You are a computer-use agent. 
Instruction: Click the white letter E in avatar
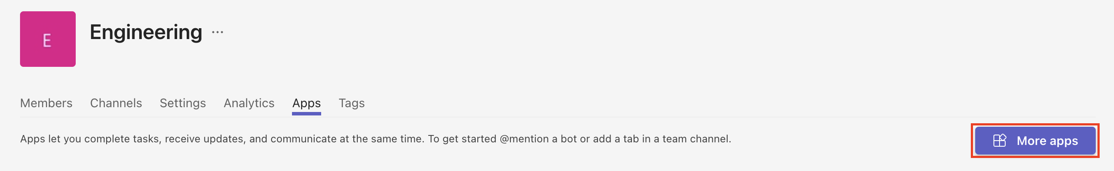[x=47, y=40]
